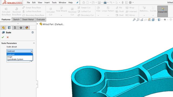Click the SolidWorks logo
This screenshot has width=173, height=97.
pyautogui.click(x=12, y=2)
